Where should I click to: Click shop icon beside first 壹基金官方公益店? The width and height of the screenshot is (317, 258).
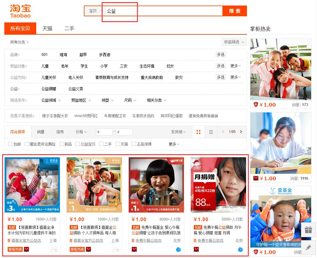pos(9,240)
